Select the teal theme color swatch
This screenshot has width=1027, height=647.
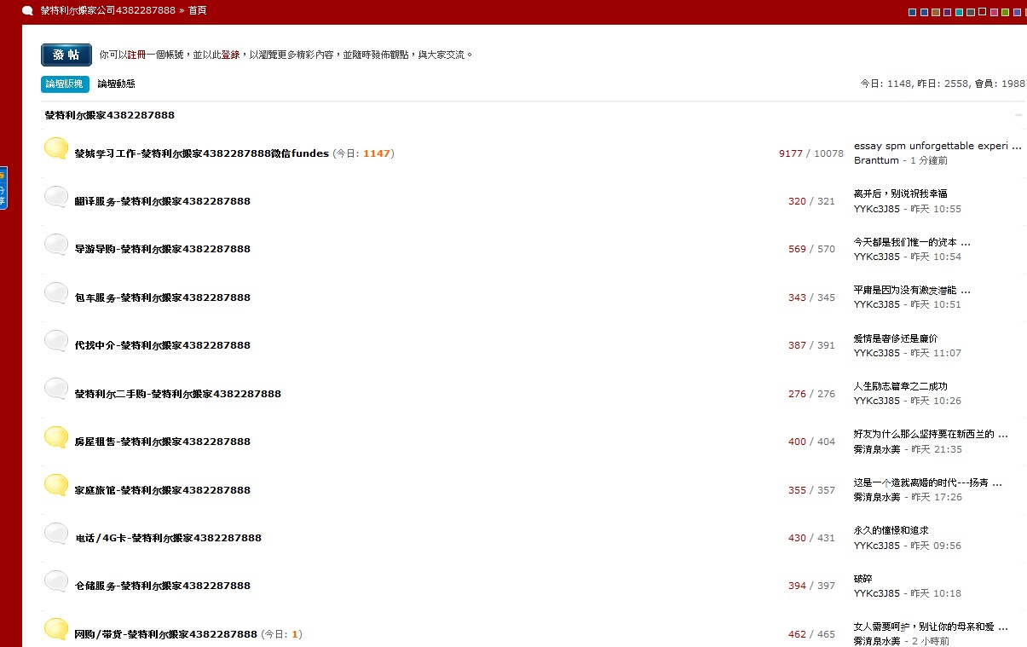coord(959,12)
